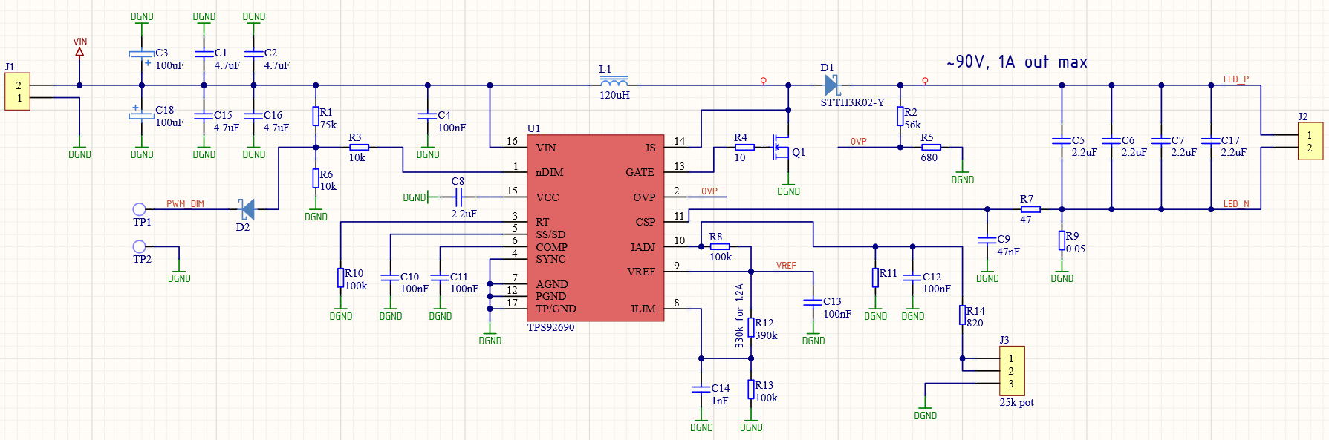Select output connector J2 block
The height and width of the screenshot is (440, 1329).
[1310, 141]
